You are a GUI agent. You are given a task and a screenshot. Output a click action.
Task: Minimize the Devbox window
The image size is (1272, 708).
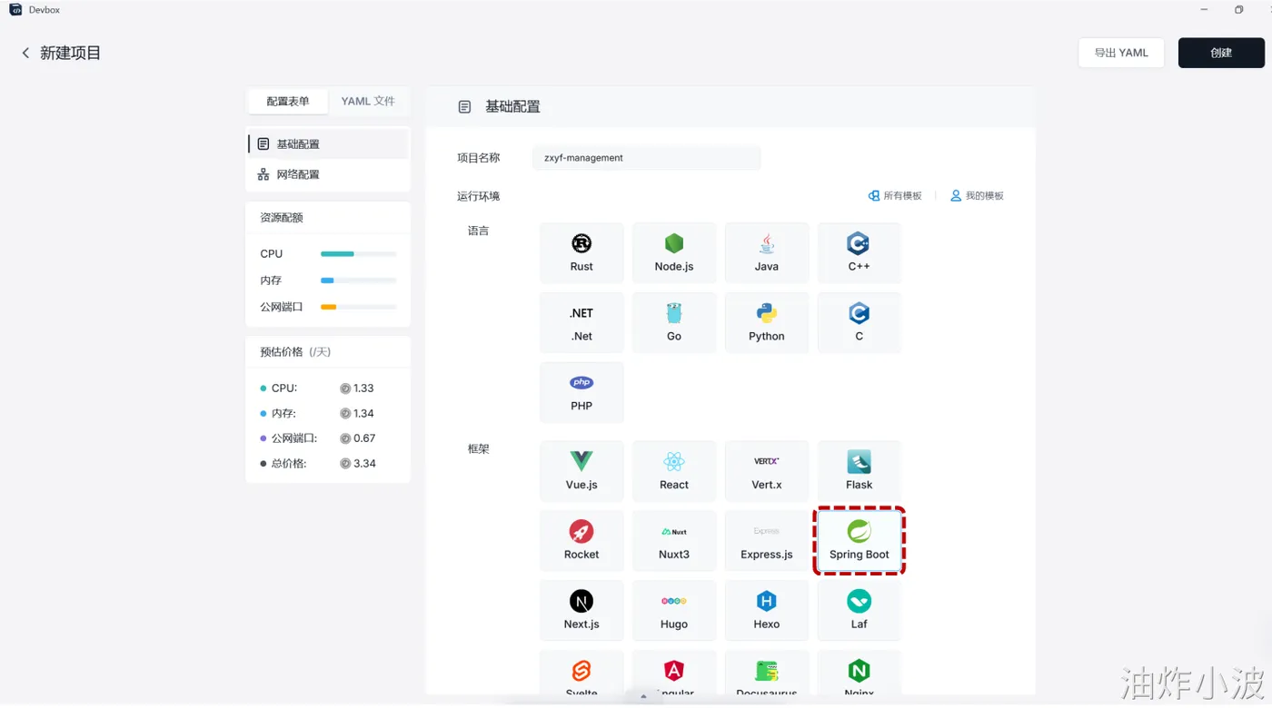click(1205, 10)
